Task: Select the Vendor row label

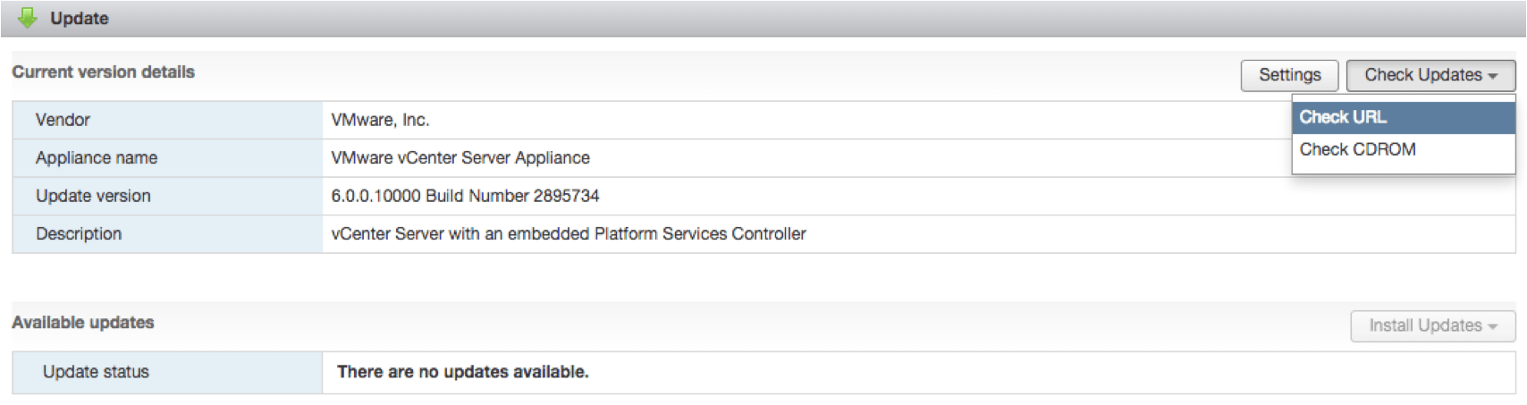Action: click(x=63, y=120)
